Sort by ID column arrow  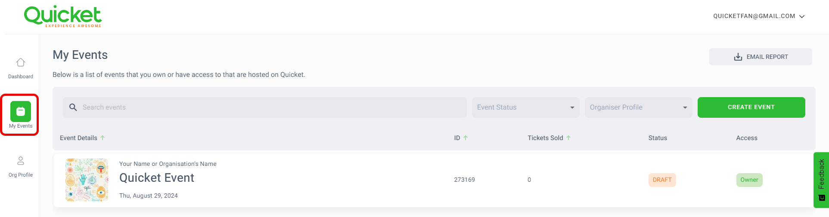(466, 138)
